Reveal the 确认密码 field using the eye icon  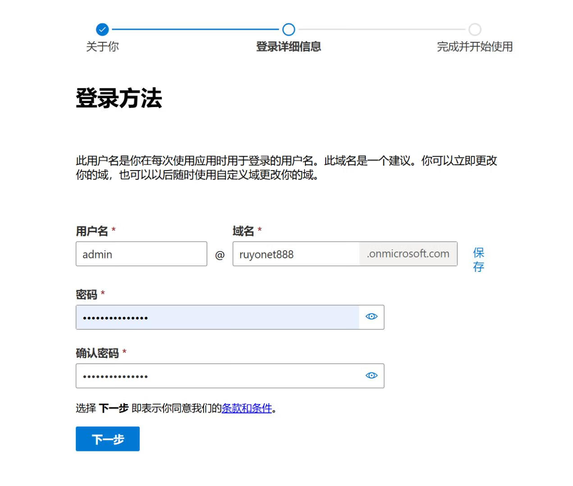371,375
